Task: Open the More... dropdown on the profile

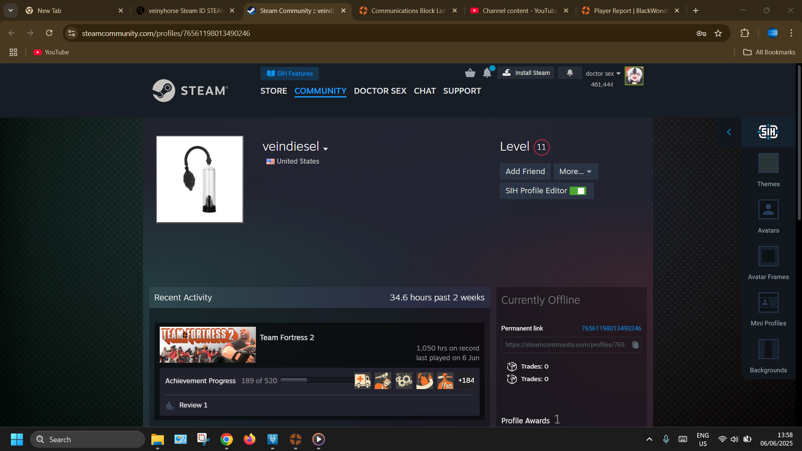Action: click(575, 172)
